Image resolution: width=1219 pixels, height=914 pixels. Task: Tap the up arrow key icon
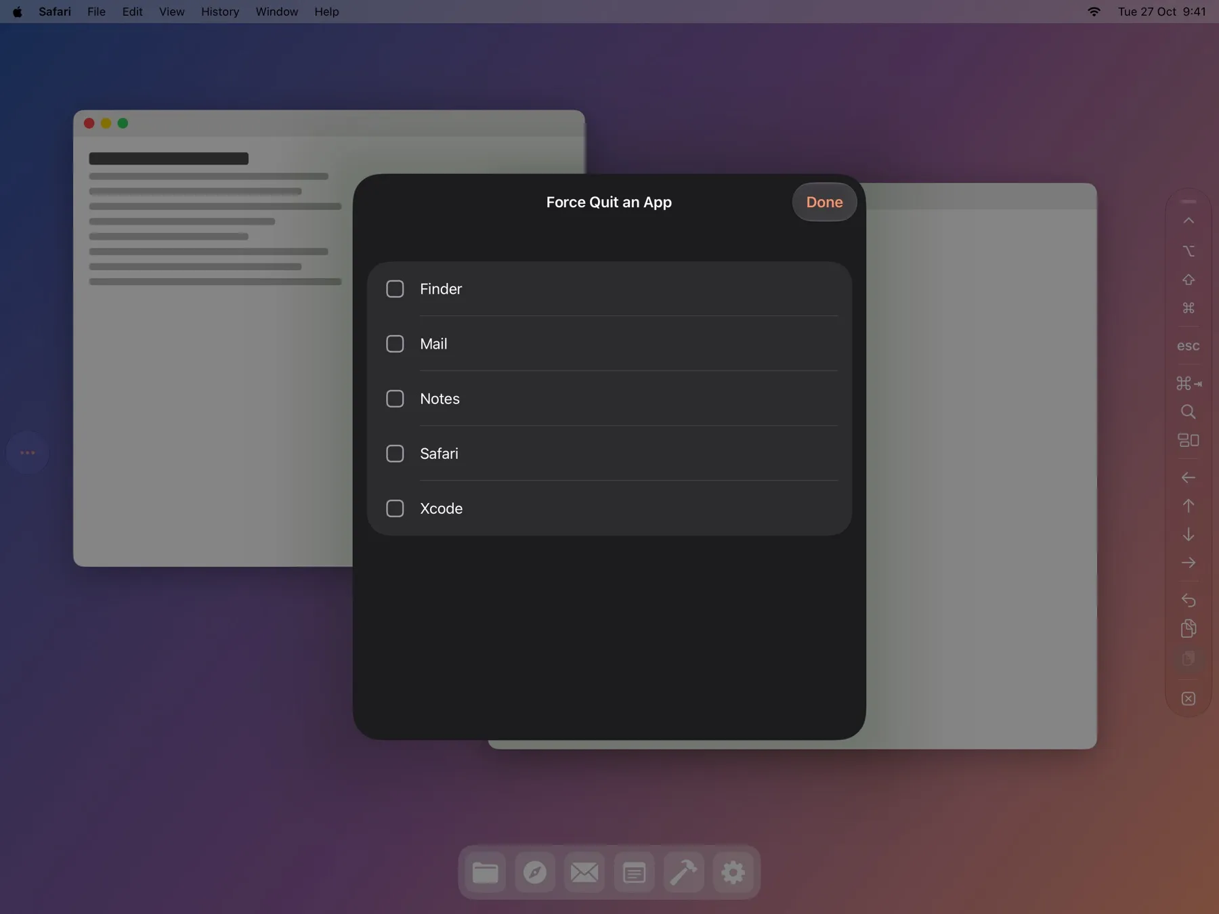click(x=1189, y=506)
